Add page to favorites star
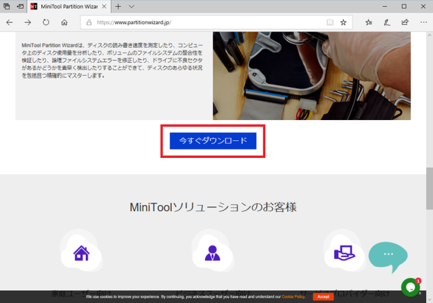The width and height of the screenshot is (433, 303). coord(343,22)
